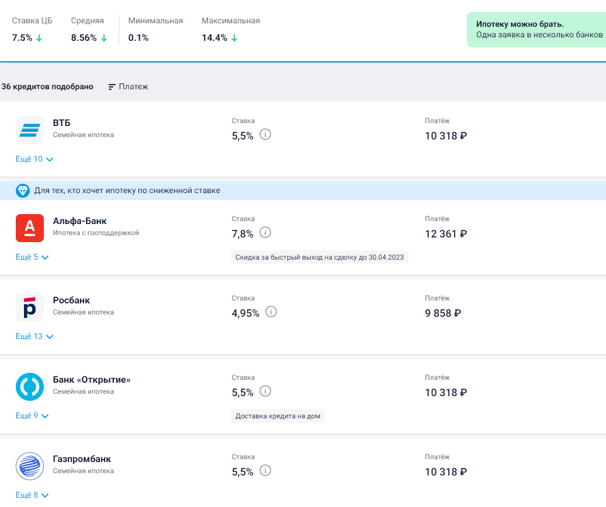The height and width of the screenshot is (507, 606).
Task: Expand "Ещё 5" offers under Alfa-Bank
Action: (x=32, y=257)
